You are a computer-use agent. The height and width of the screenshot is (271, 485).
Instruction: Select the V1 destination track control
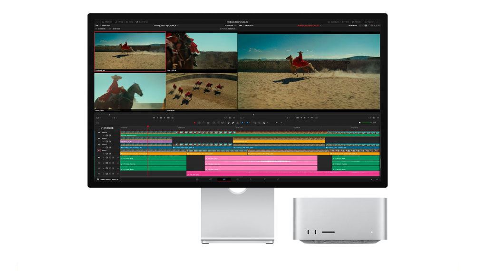pyautogui.click(x=99, y=151)
